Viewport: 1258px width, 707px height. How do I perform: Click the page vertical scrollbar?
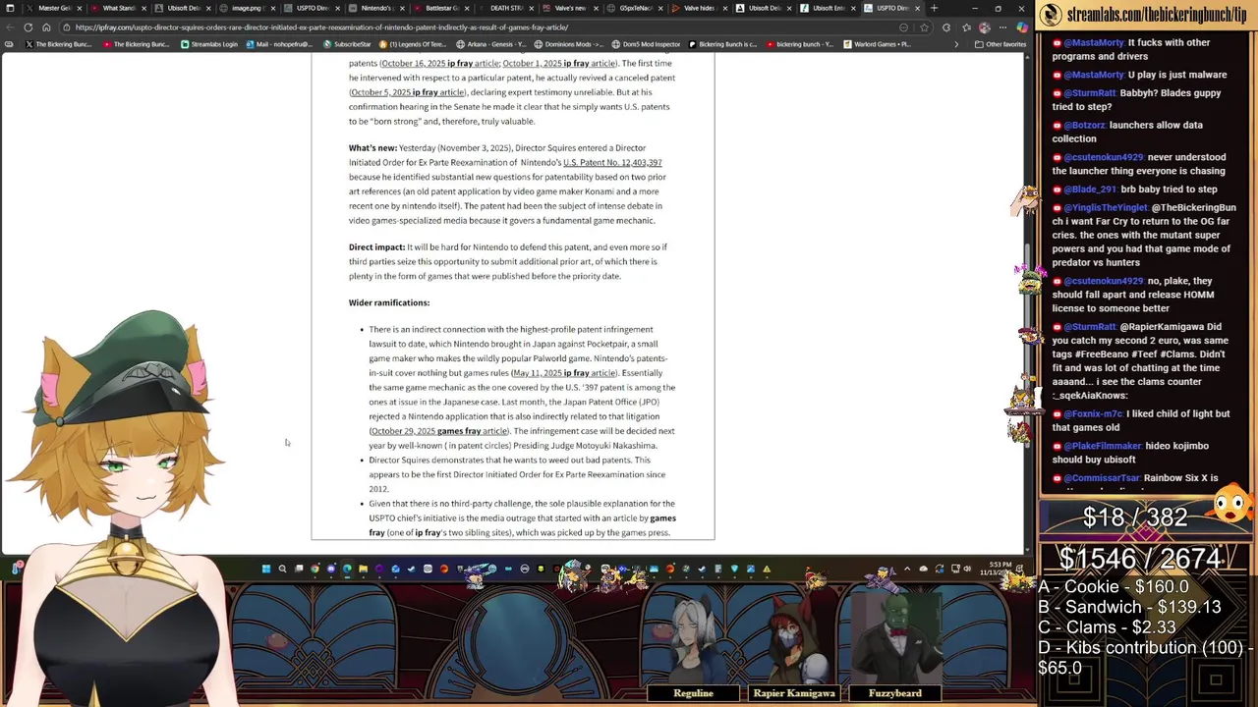click(x=1028, y=304)
